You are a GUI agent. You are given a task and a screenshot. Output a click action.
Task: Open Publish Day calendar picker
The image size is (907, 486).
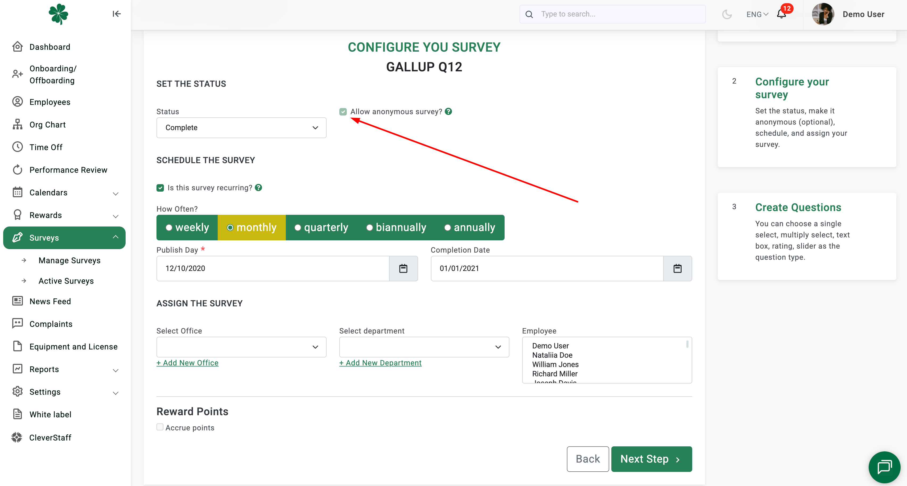pos(403,268)
